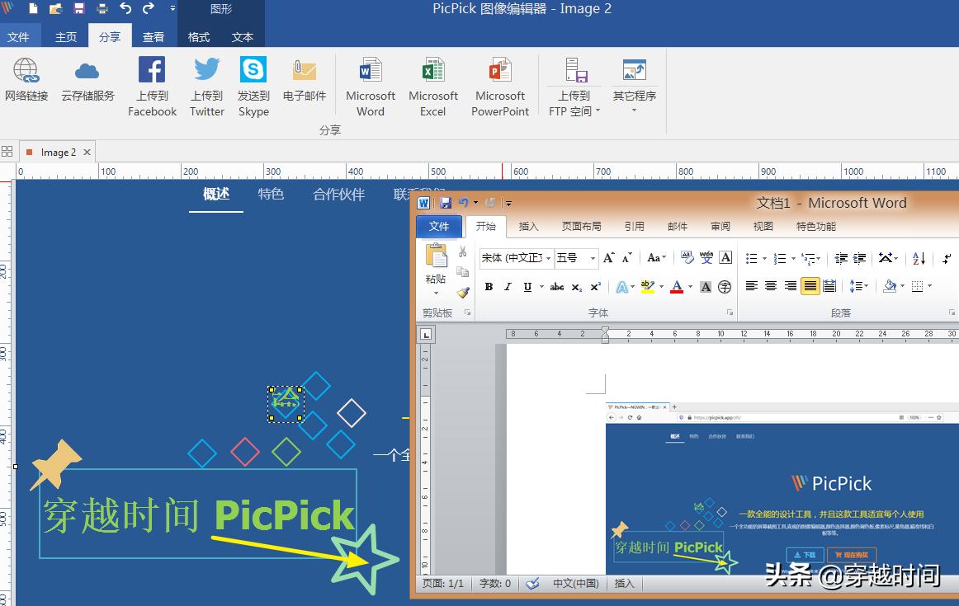
Task: Click the Undo arrow in PicPick quick toolbar
Action: 124,9
